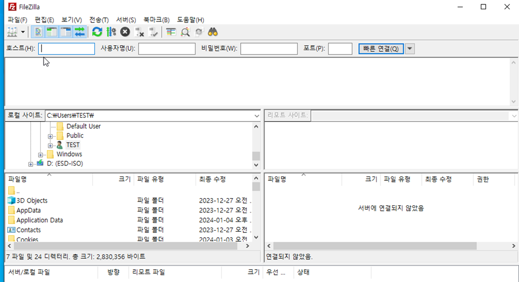
Task: Select Public folder in tree
Action: (x=75, y=135)
